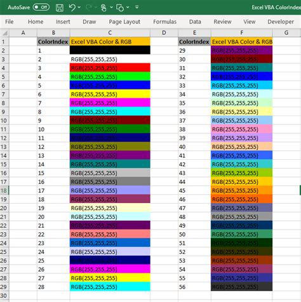Click the Select All corner triangle

click(4, 33)
